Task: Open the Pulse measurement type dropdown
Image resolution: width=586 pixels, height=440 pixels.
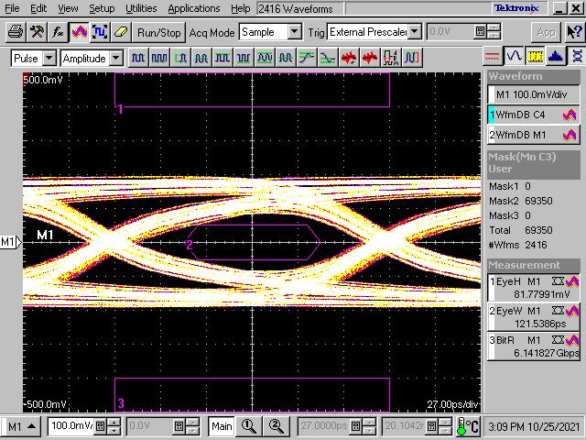Action: 34,58
